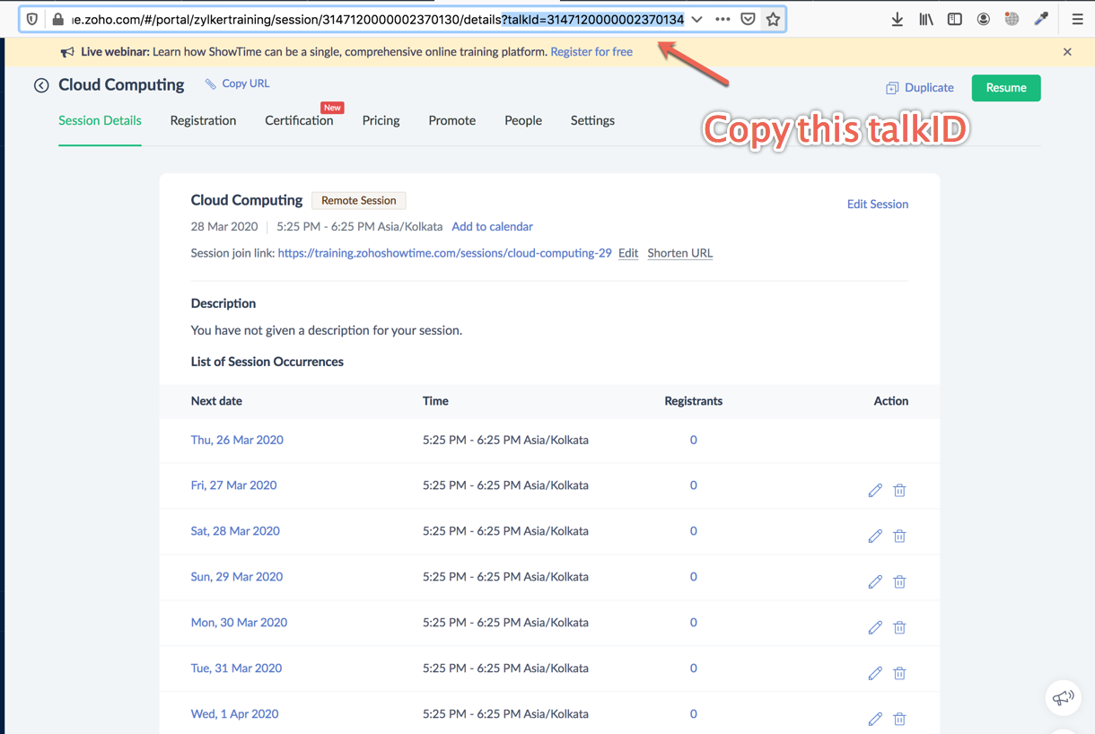The width and height of the screenshot is (1095, 734).
Task: Edit the Fri, 27 Mar 2020 occurrence
Action: (x=875, y=490)
